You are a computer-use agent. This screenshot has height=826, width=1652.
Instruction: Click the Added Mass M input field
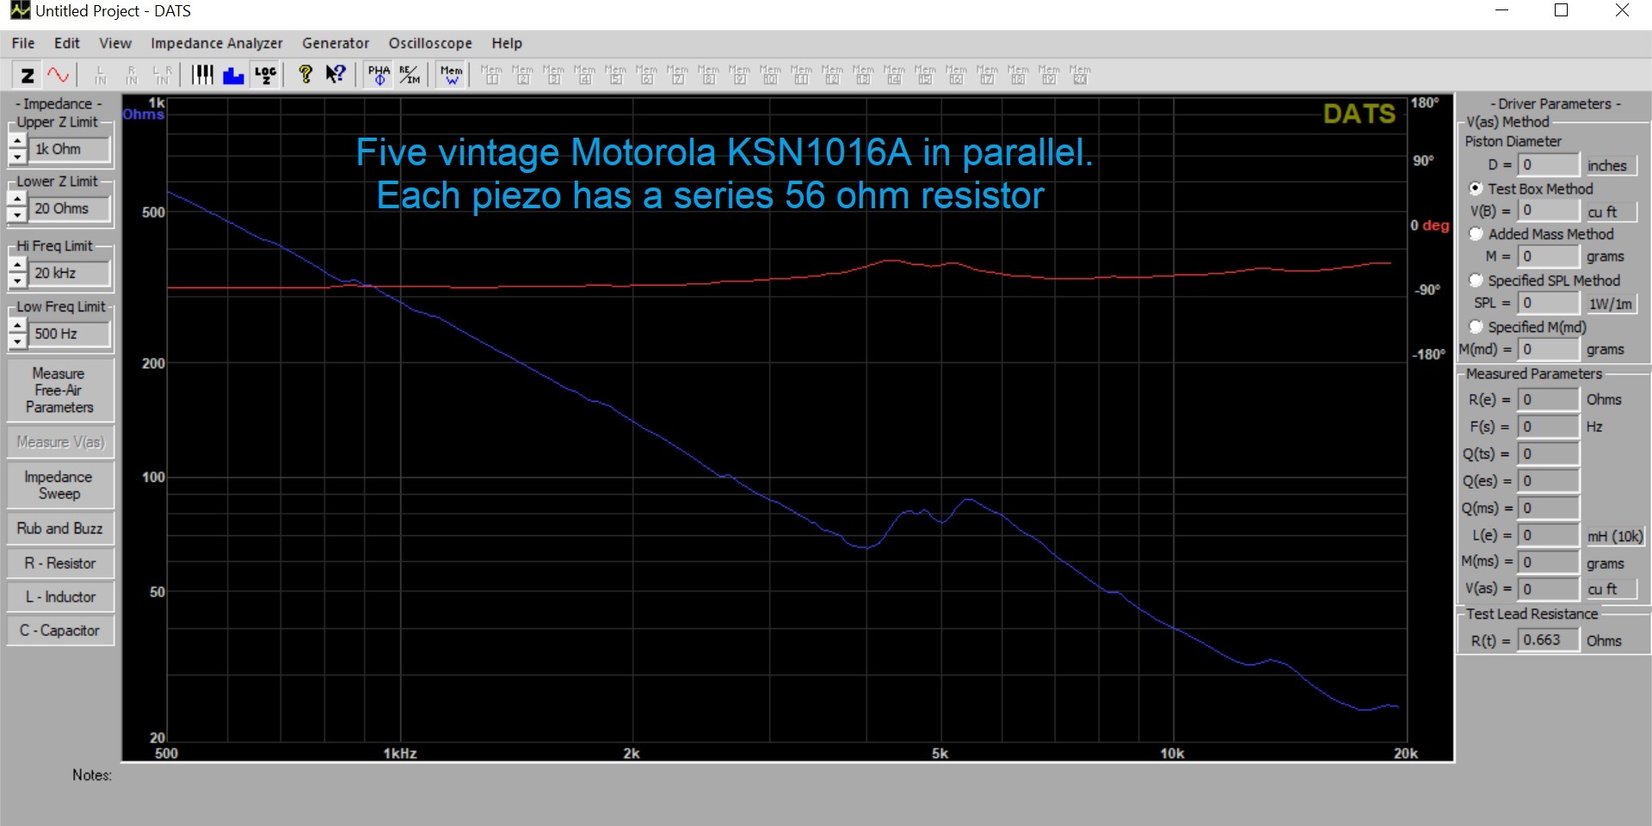[1548, 256]
